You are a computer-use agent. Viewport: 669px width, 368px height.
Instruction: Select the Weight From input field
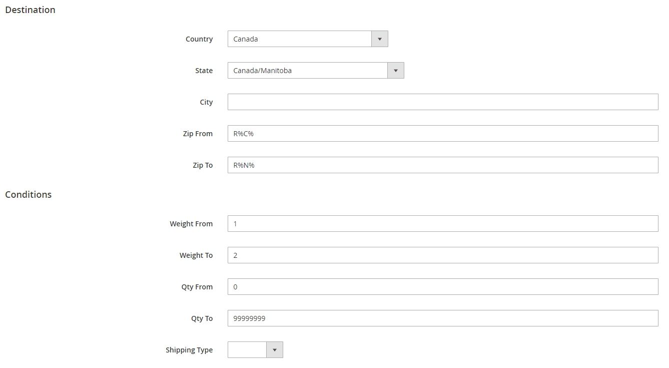[442, 224]
